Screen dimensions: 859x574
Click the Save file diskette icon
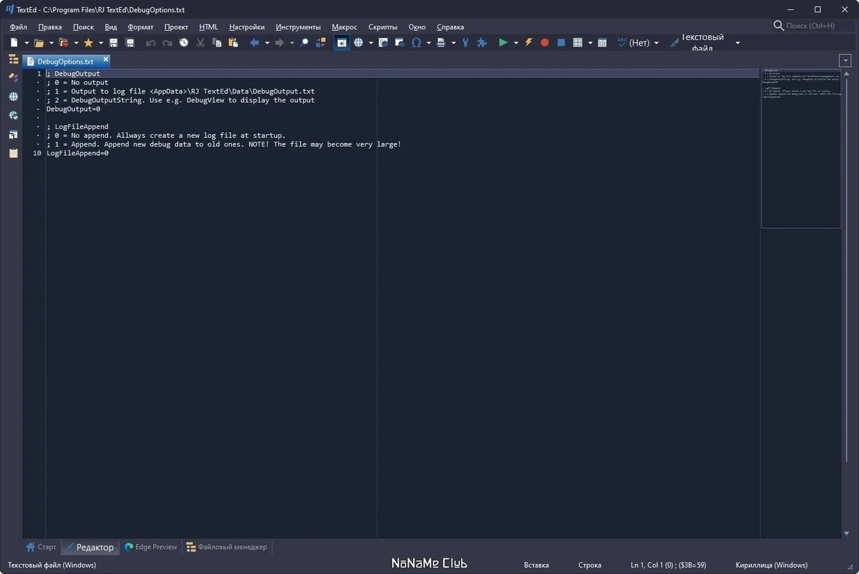point(113,43)
